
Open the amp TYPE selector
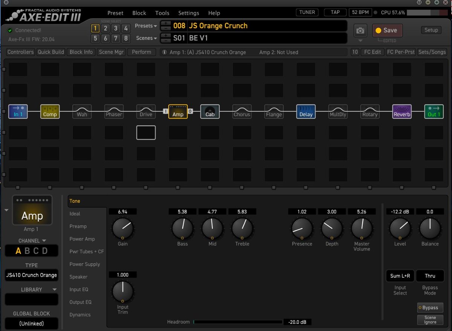(x=31, y=275)
